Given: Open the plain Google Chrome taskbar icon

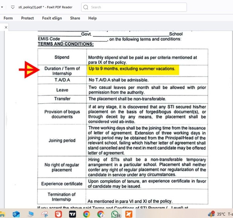Looking at the screenshot, I should [86, 214].
